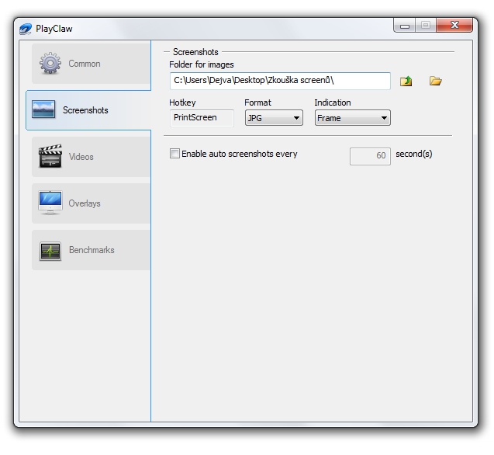Click the heartbeat monitor icon for Benchmarks
The width and height of the screenshot is (494, 455).
coord(50,250)
